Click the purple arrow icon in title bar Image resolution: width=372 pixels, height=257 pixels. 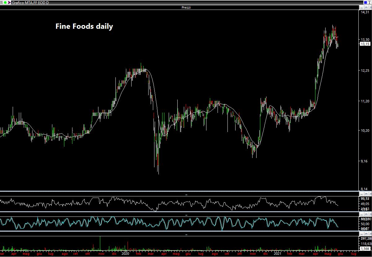[9, 2]
